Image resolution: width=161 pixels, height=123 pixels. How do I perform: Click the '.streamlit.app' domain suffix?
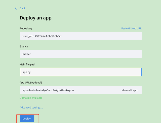pos(130,90)
